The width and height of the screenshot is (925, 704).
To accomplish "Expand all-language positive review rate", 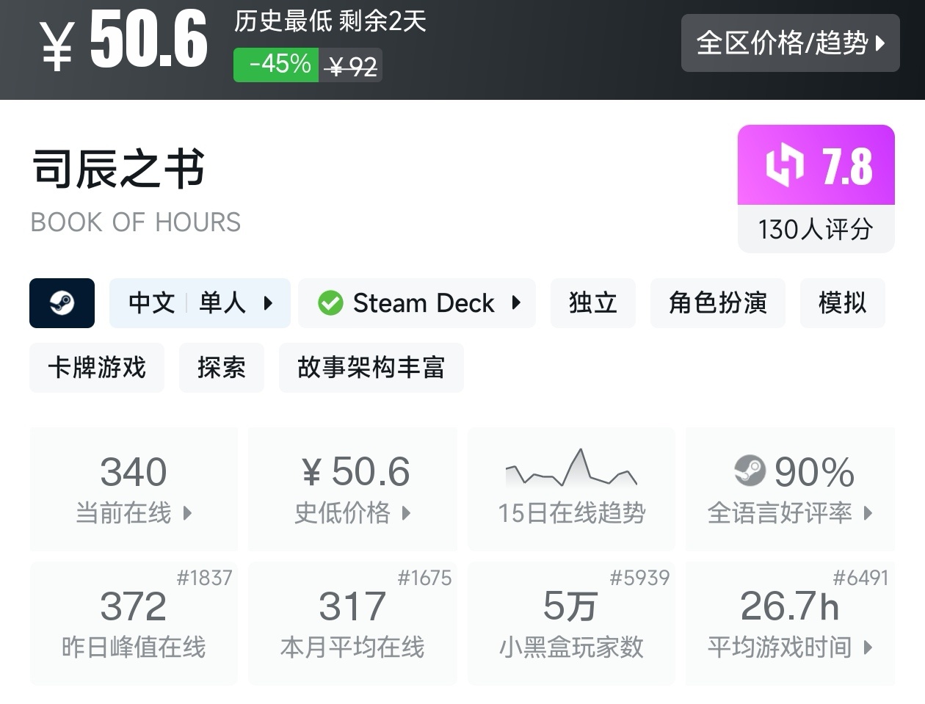I will click(790, 489).
